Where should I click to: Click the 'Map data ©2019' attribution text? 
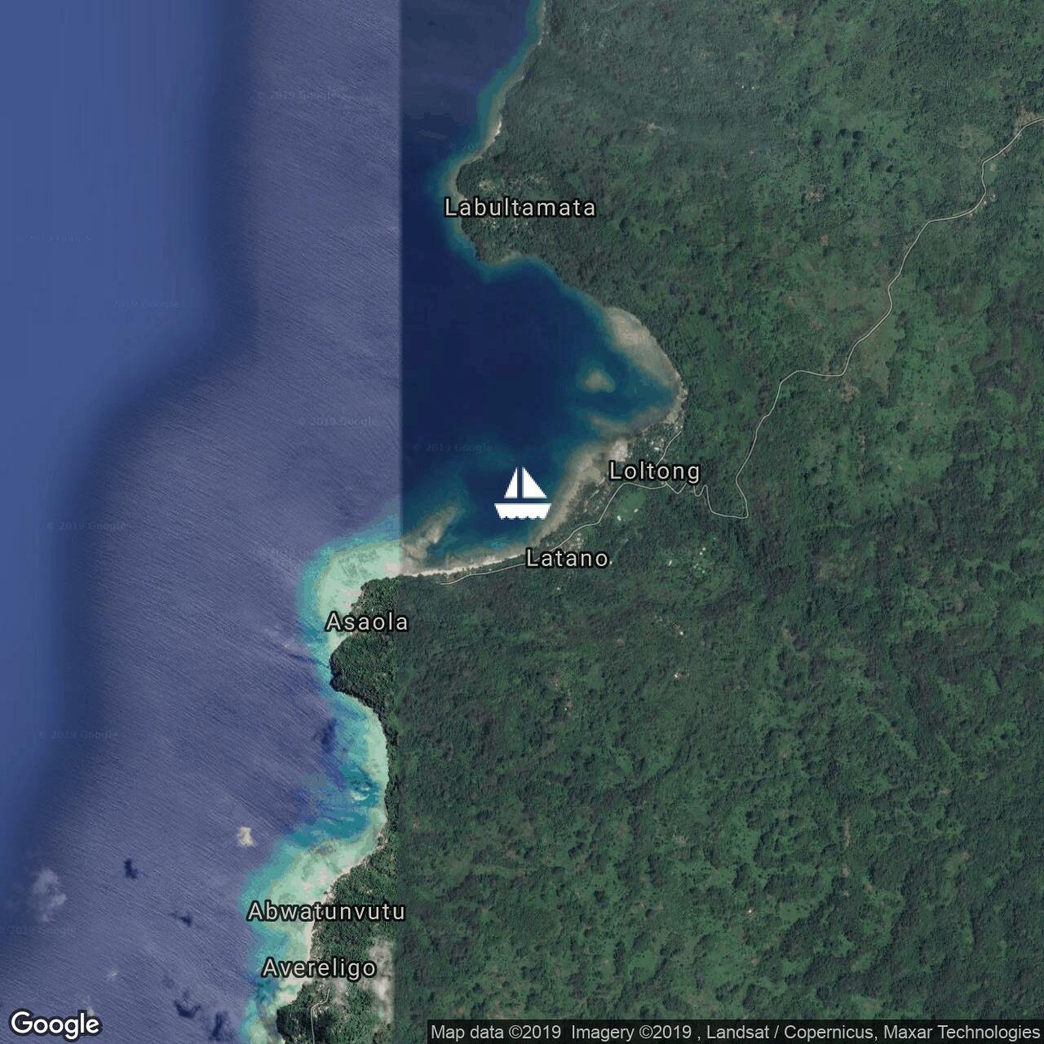496,1032
